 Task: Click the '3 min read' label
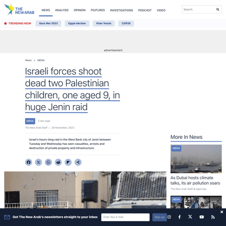(x=44, y=121)
